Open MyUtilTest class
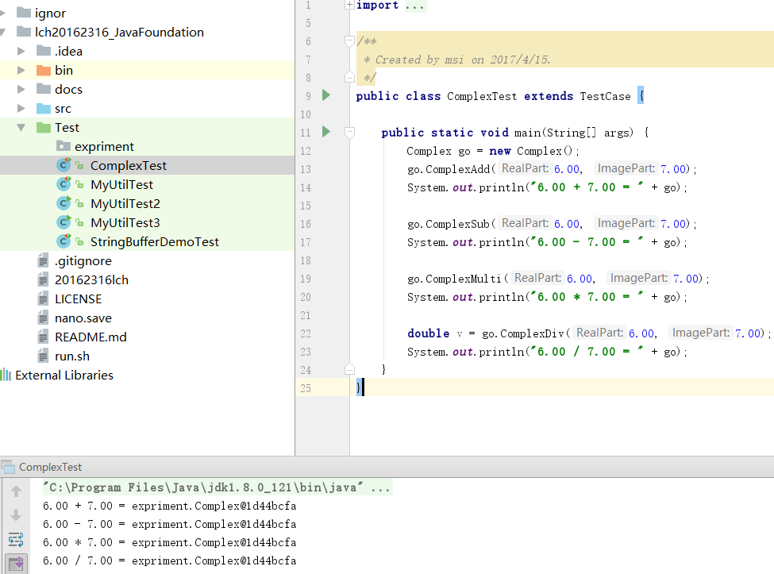The image size is (774, 574). [x=121, y=185]
